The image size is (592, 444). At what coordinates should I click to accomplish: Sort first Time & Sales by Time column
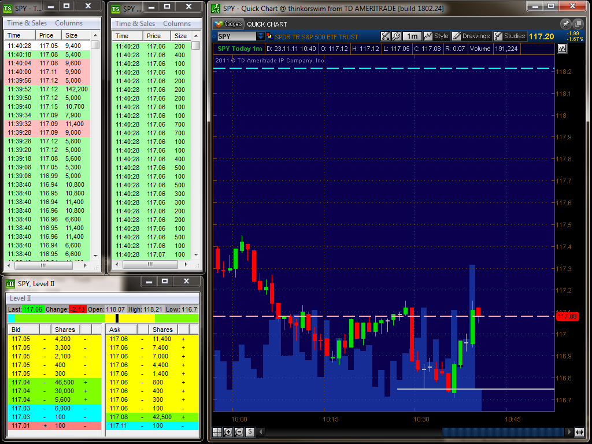20,35
